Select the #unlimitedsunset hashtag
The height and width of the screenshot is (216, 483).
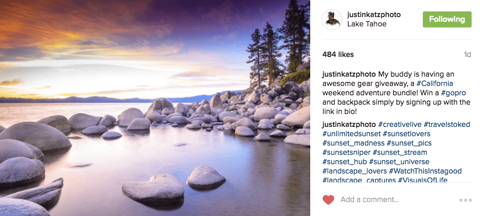pyautogui.click(x=351, y=134)
